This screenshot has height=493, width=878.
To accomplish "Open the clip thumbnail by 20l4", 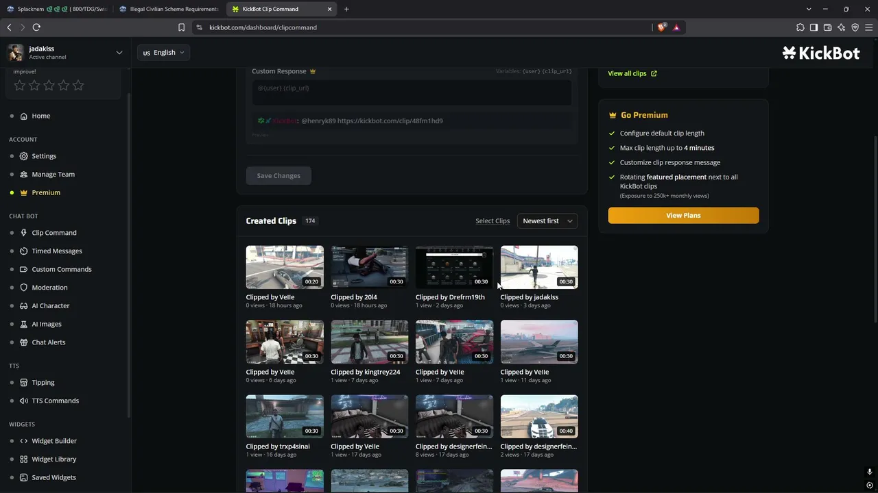I will click(370, 267).
